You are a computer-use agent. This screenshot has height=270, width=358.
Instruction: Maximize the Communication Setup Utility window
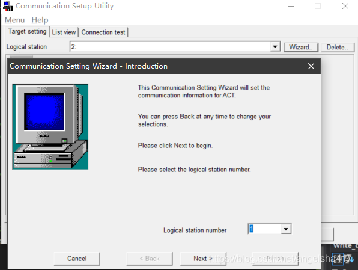pyautogui.click(x=318, y=6)
